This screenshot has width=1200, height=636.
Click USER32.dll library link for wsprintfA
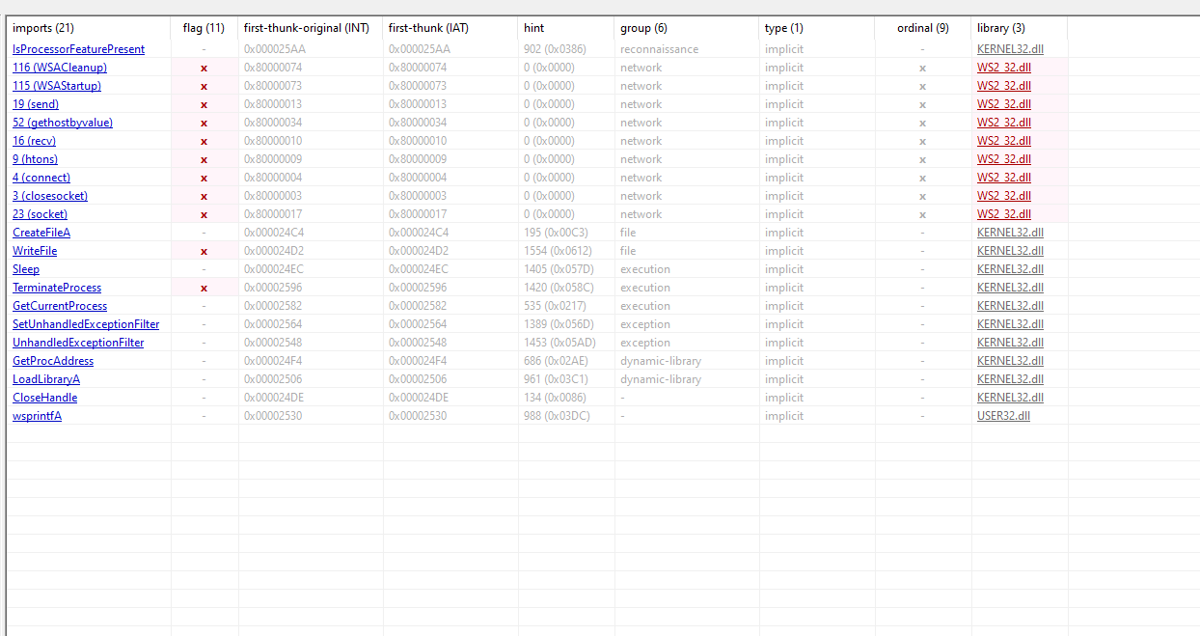tap(1003, 416)
